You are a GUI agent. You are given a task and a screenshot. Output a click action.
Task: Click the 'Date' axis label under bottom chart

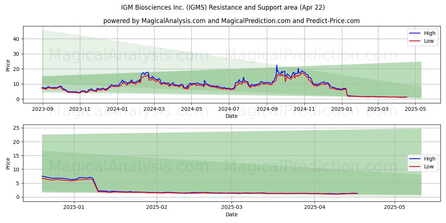pos(232,214)
